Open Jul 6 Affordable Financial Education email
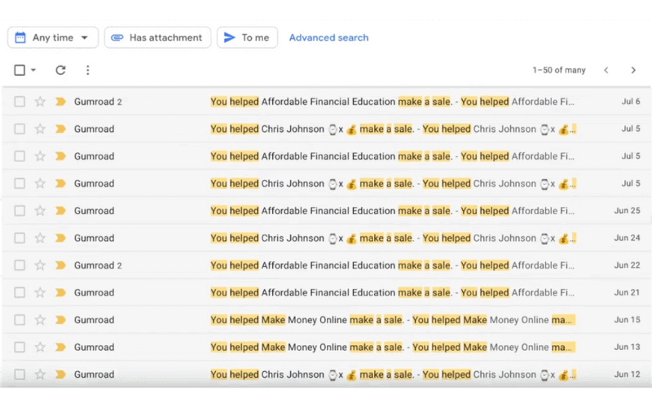 pos(326,102)
